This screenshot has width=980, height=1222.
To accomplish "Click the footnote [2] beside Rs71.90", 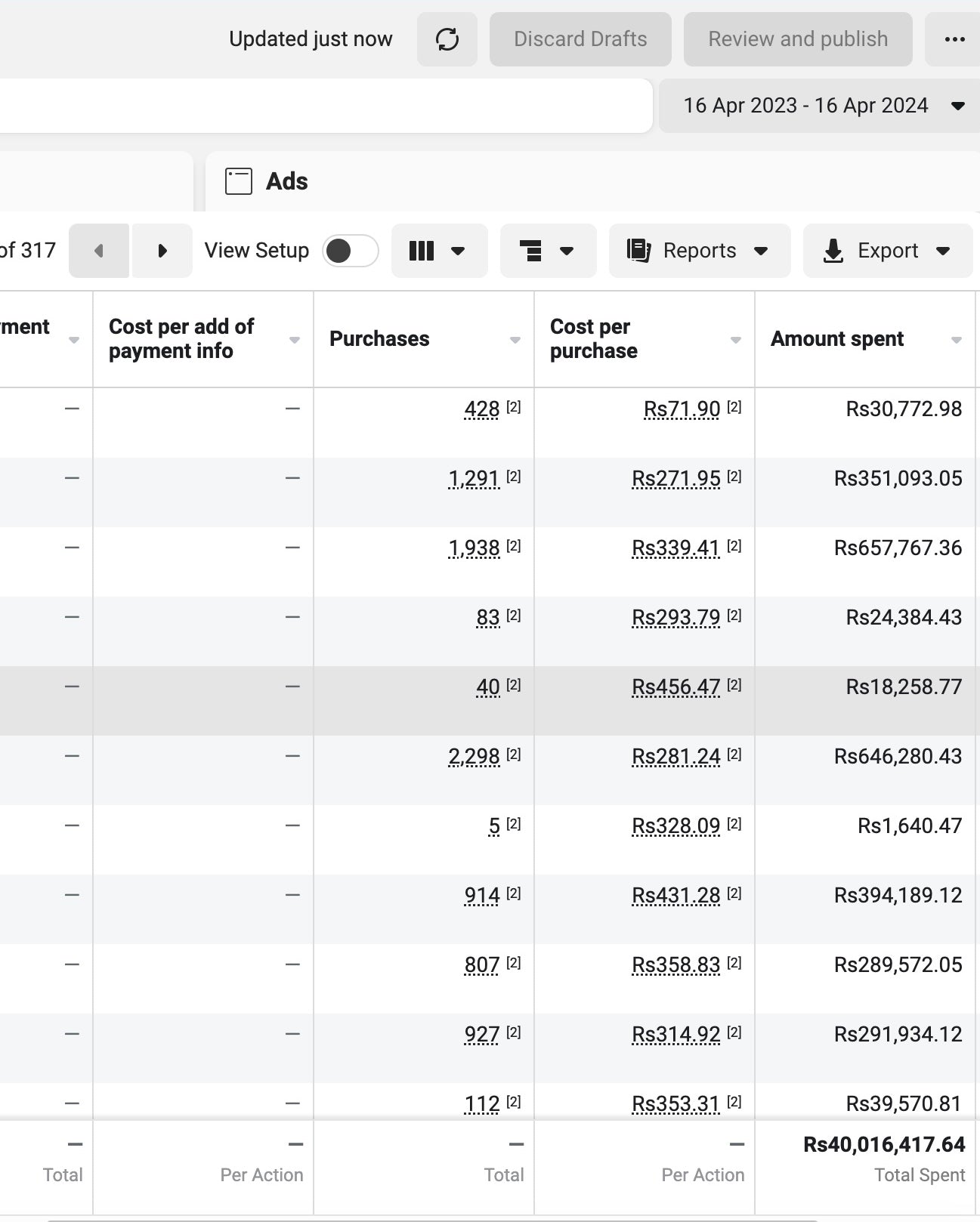I will [734, 407].
